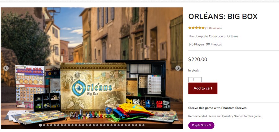Select the first (active) carousel dot
Image resolution: width=279 pixels, height=132 pixels.
[40, 125]
